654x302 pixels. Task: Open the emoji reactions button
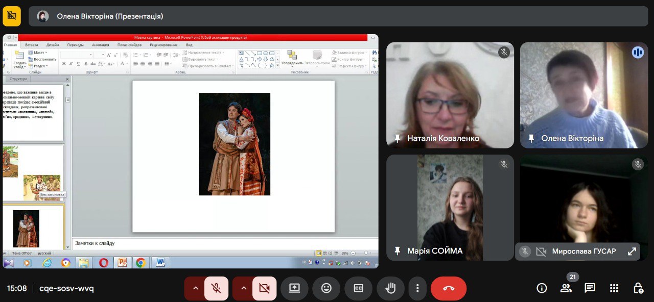(x=326, y=288)
